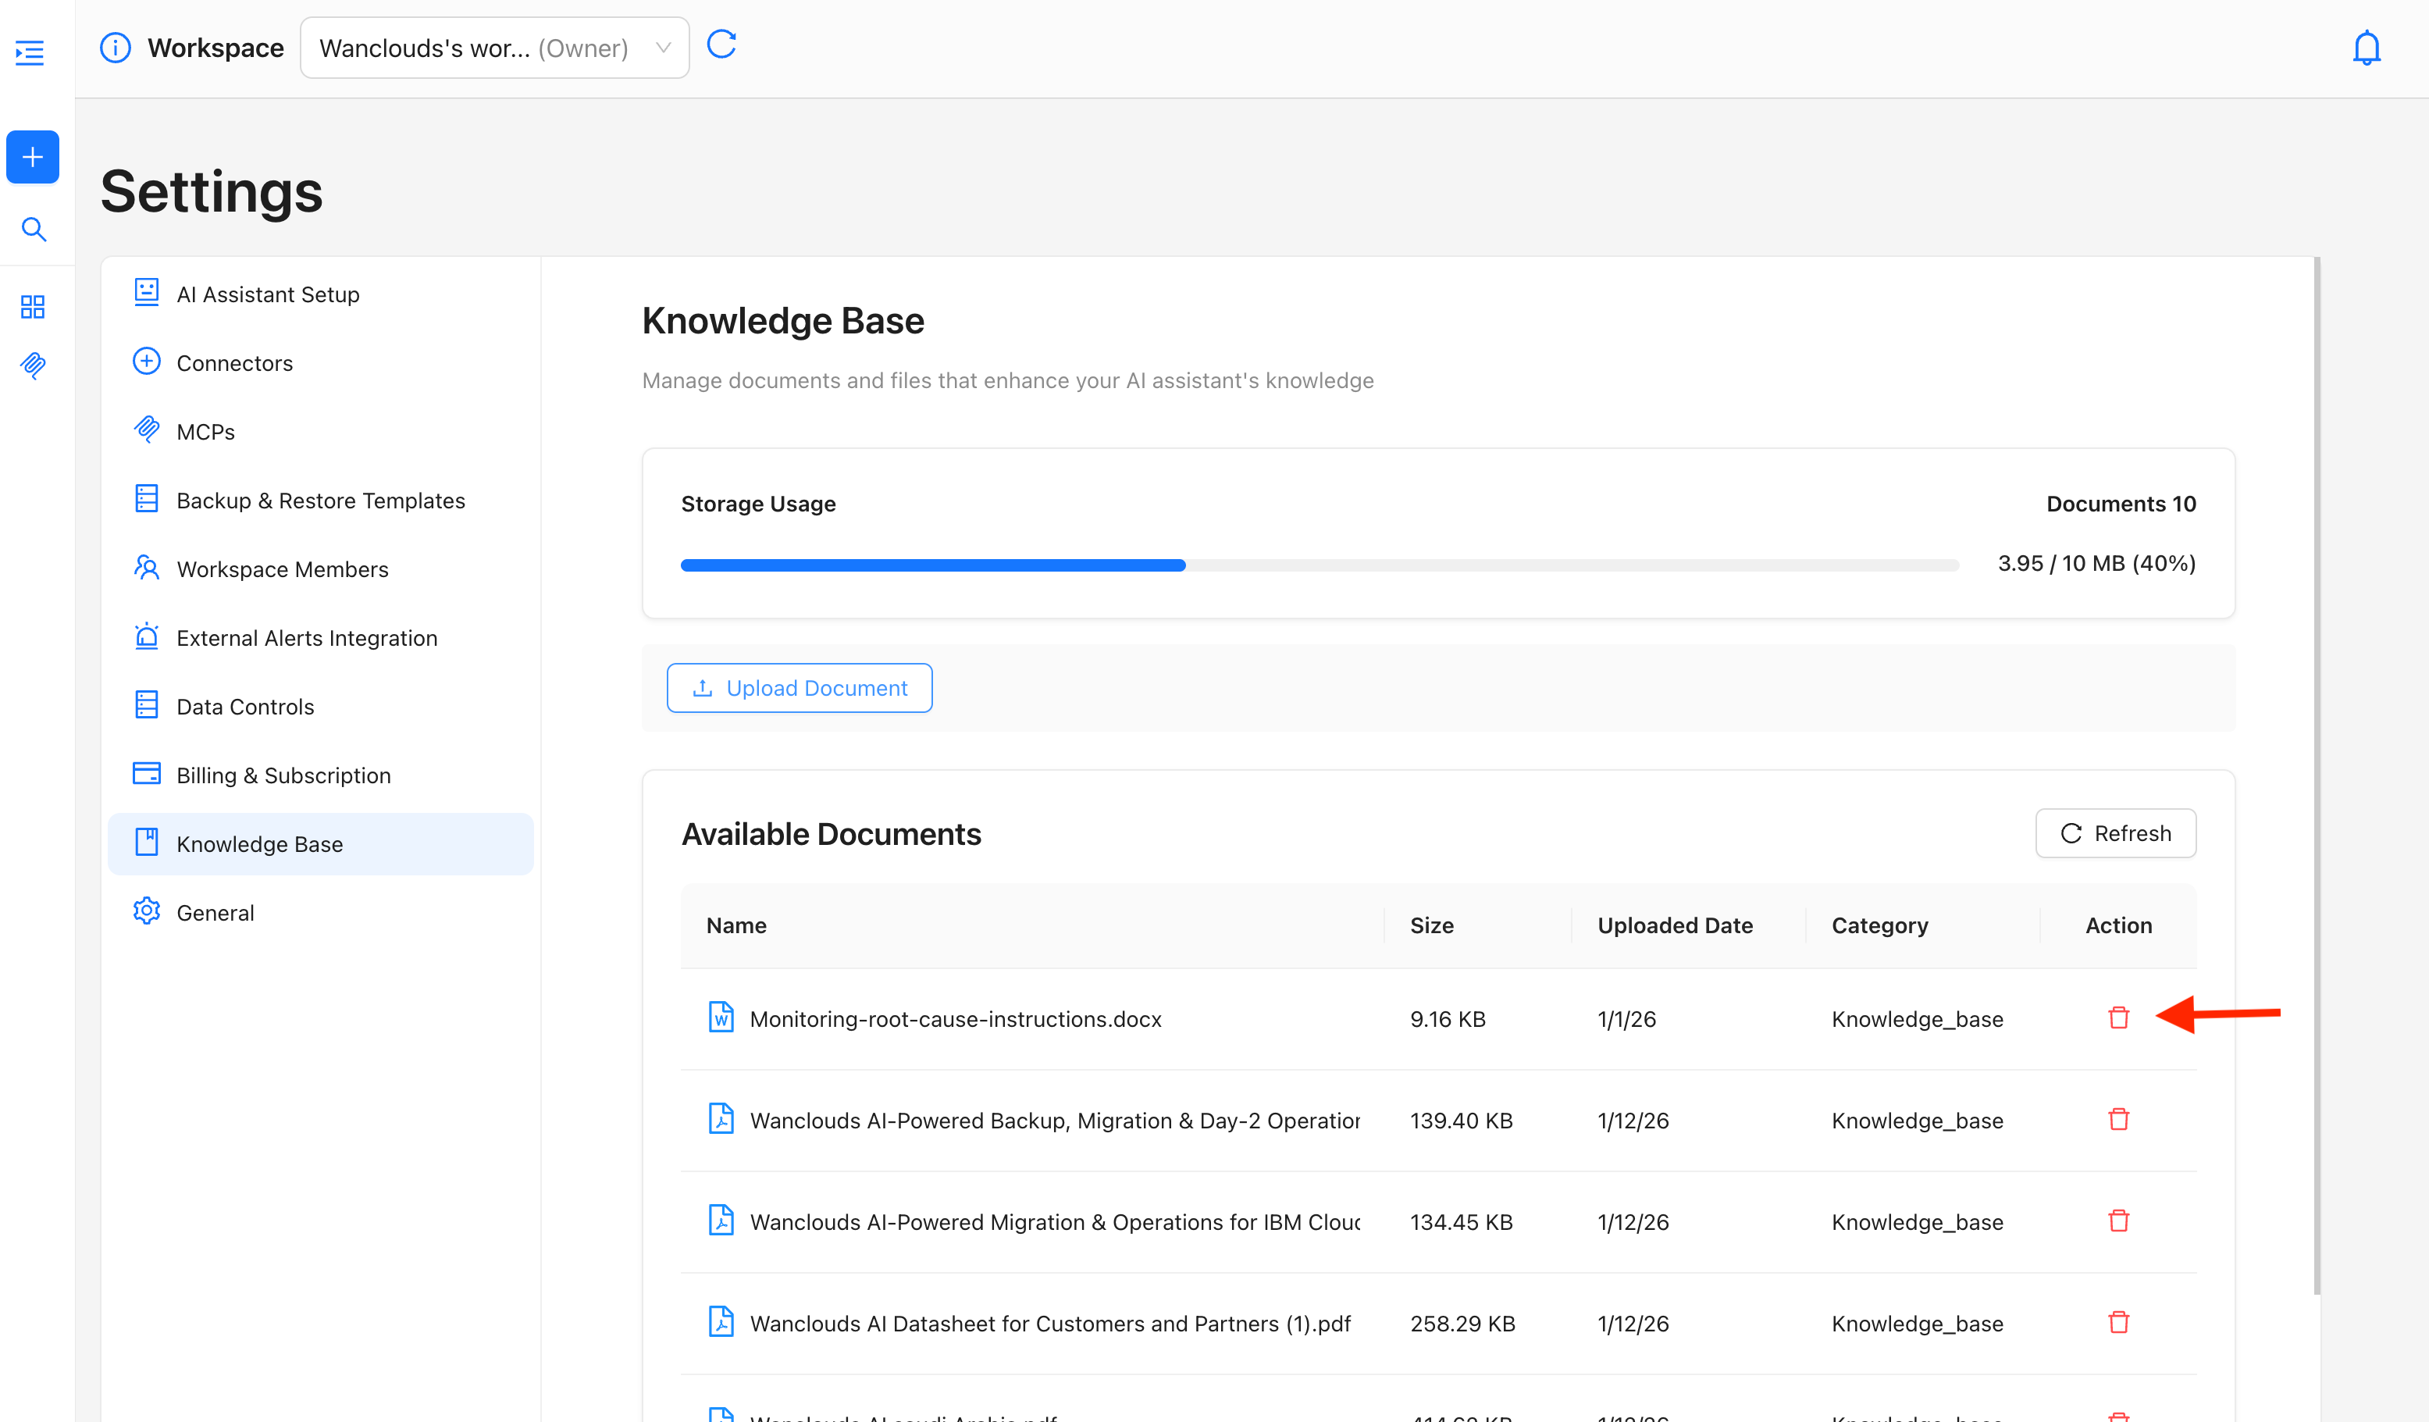The width and height of the screenshot is (2429, 1422).
Task: Click refresh icon next to workspace selector
Action: pyautogui.click(x=721, y=45)
